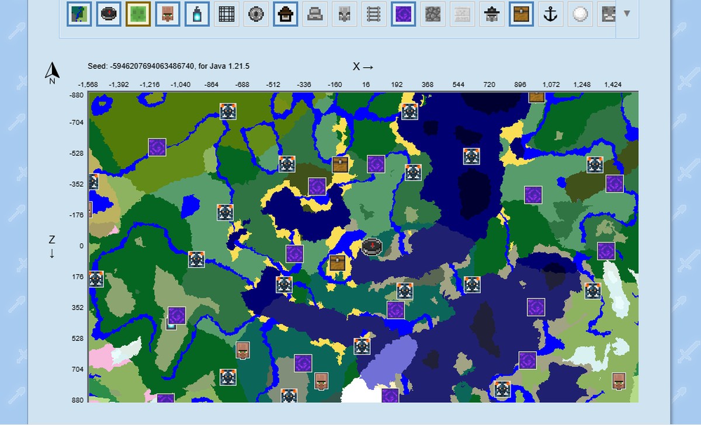This screenshot has height=425, width=701.
Task: Select the chunk grid overlay icon
Action: [x=227, y=15]
